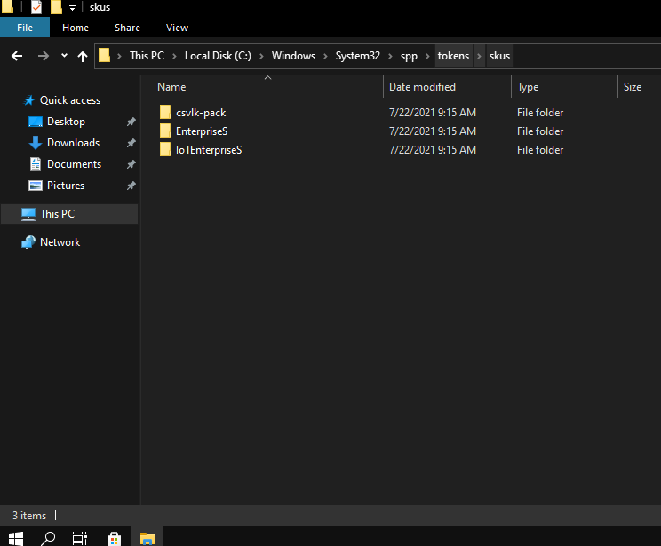Click the This PC monitor icon

[x=28, y=214]
